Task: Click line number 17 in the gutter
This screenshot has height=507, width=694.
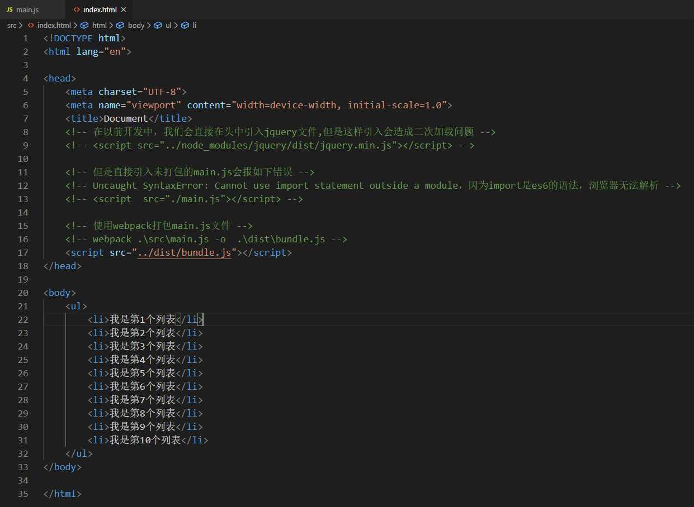Action: [x=22, y=252]
